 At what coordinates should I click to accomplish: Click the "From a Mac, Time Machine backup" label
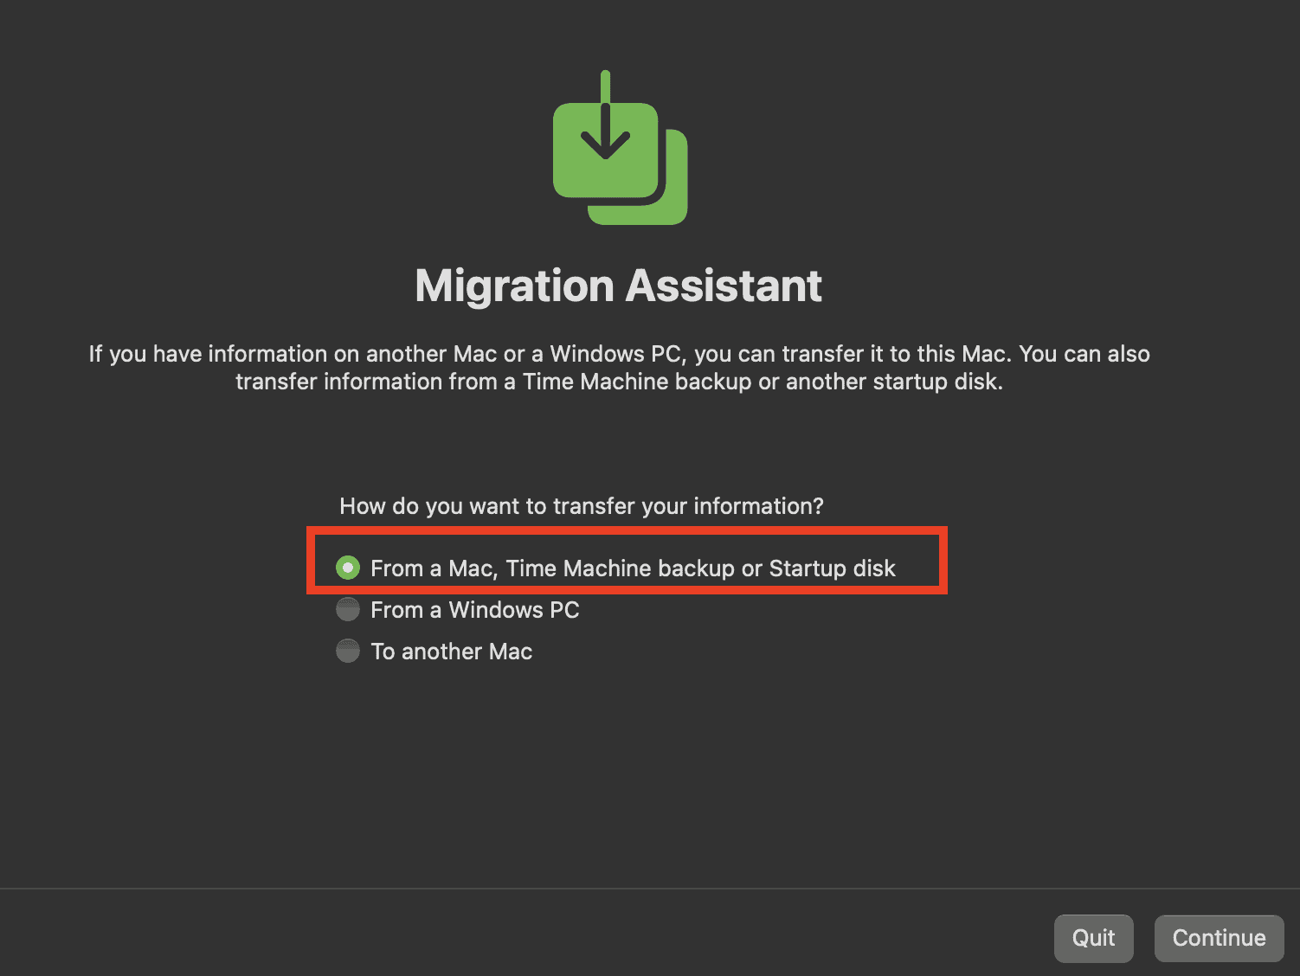point(554,568)
